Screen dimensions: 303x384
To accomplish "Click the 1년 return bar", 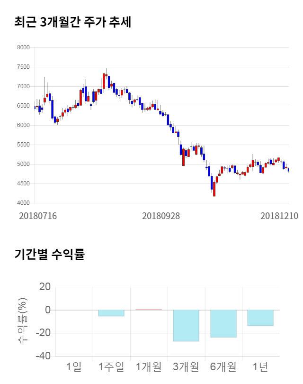I will tap(260, 318).
